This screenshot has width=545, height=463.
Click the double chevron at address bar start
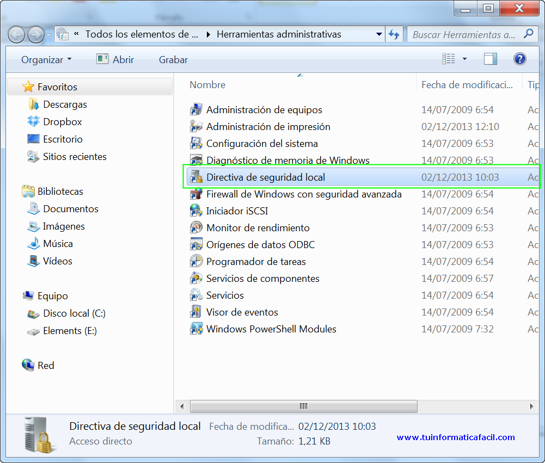(x=76, y=34)
